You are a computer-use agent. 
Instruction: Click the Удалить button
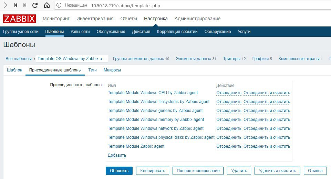pos(239,171)
